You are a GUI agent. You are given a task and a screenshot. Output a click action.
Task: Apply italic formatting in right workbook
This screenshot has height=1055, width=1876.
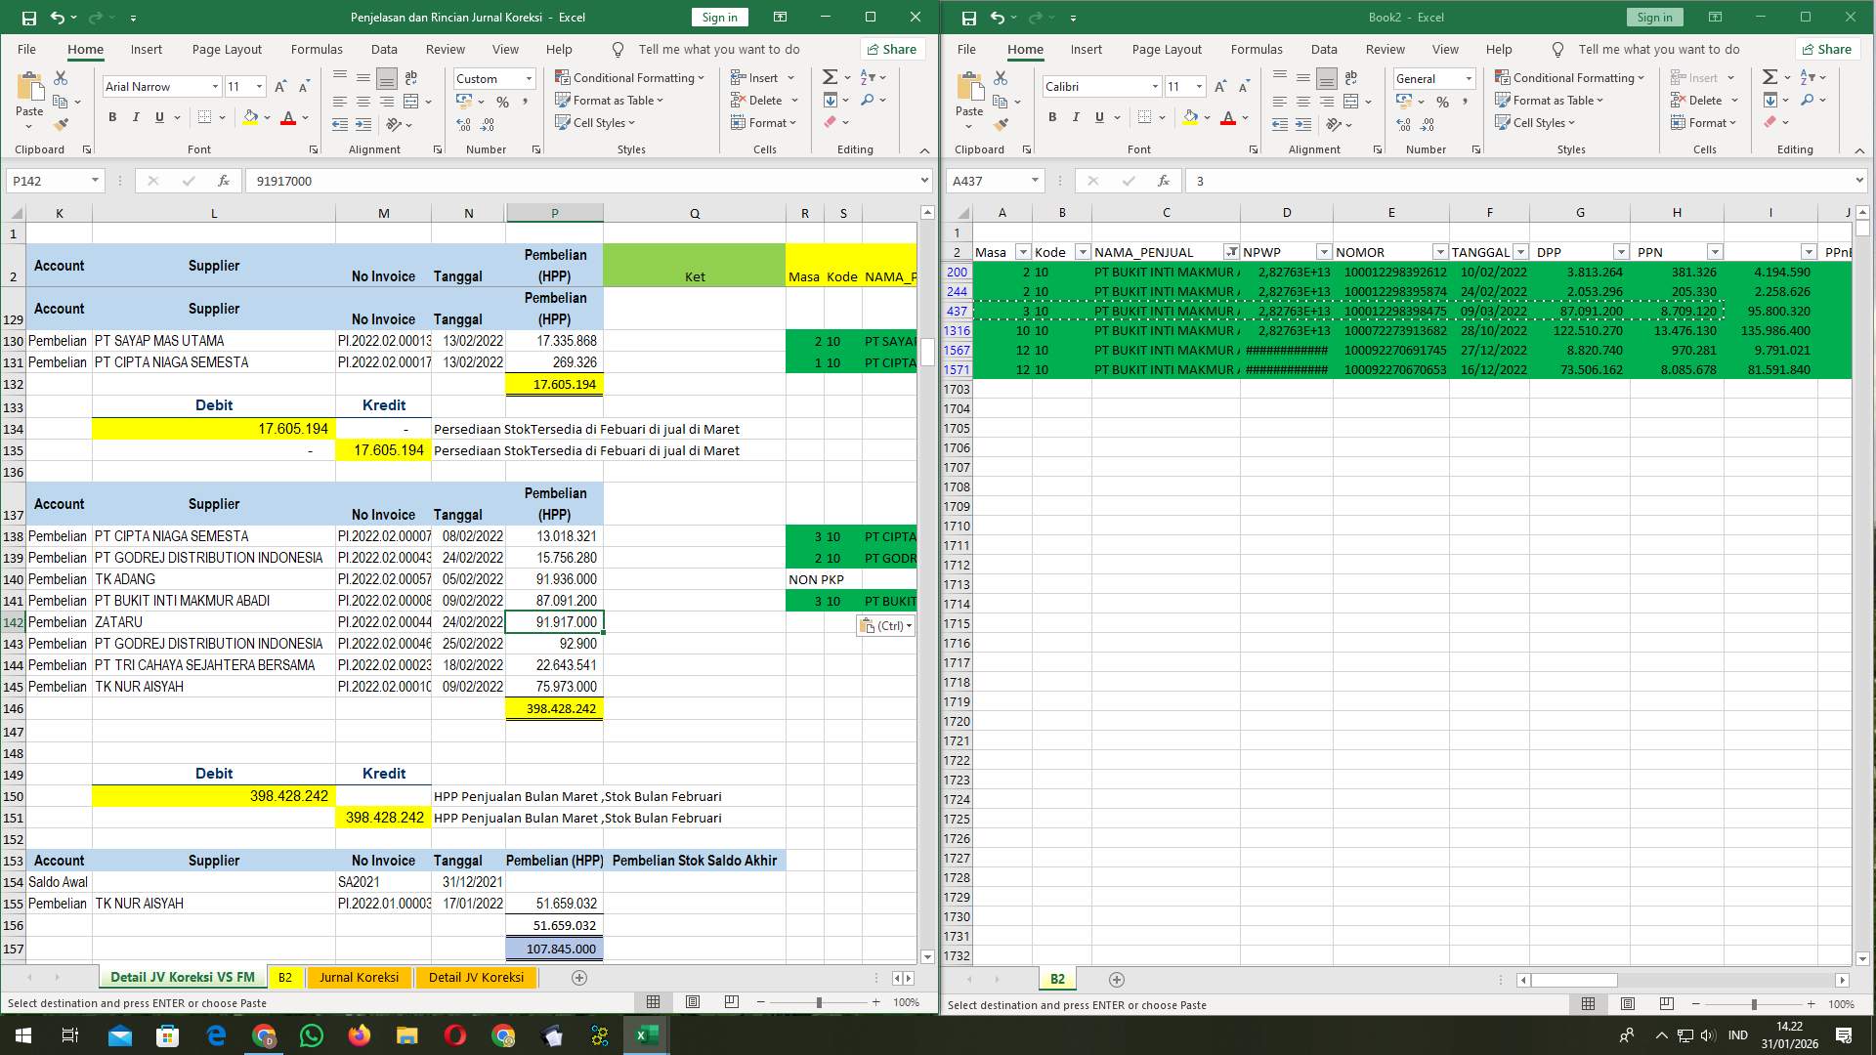[1075, 117]
